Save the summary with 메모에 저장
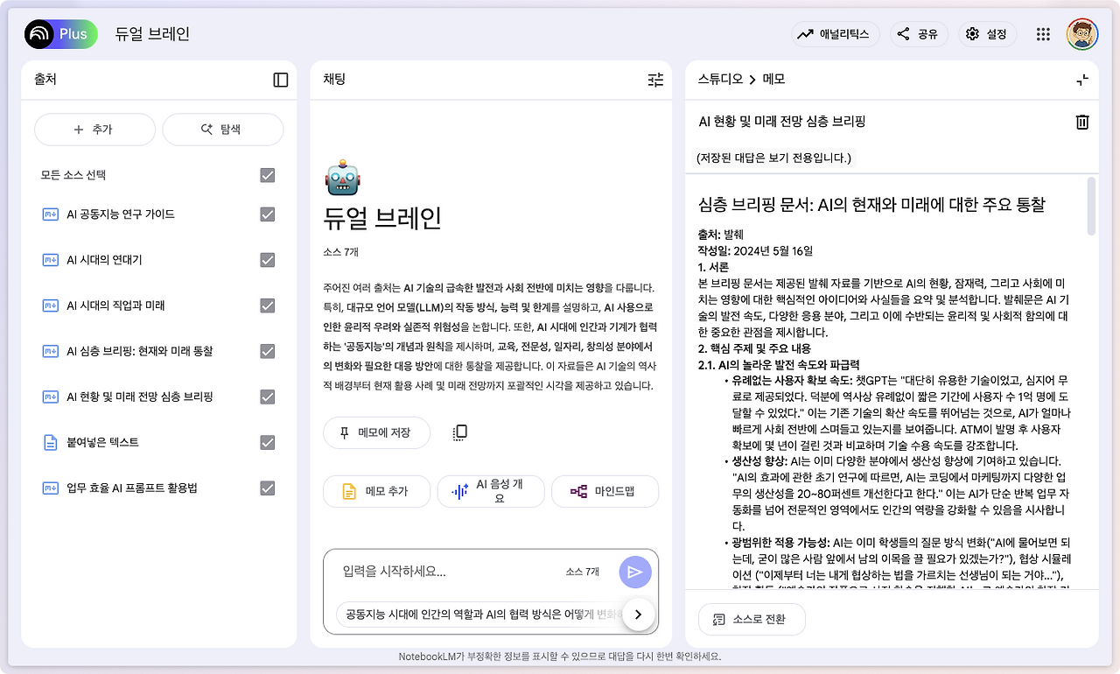1120x674 pixels. point(377,432)
